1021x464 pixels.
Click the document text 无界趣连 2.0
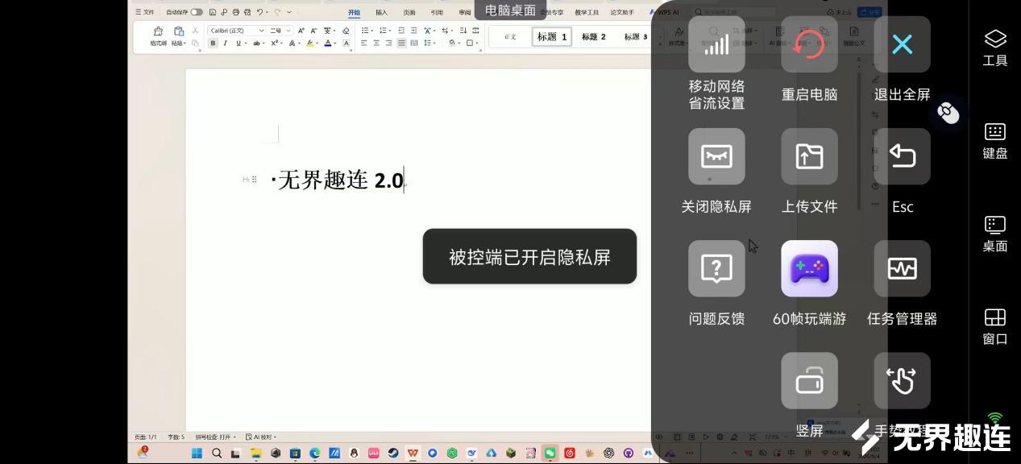[340, 180]
